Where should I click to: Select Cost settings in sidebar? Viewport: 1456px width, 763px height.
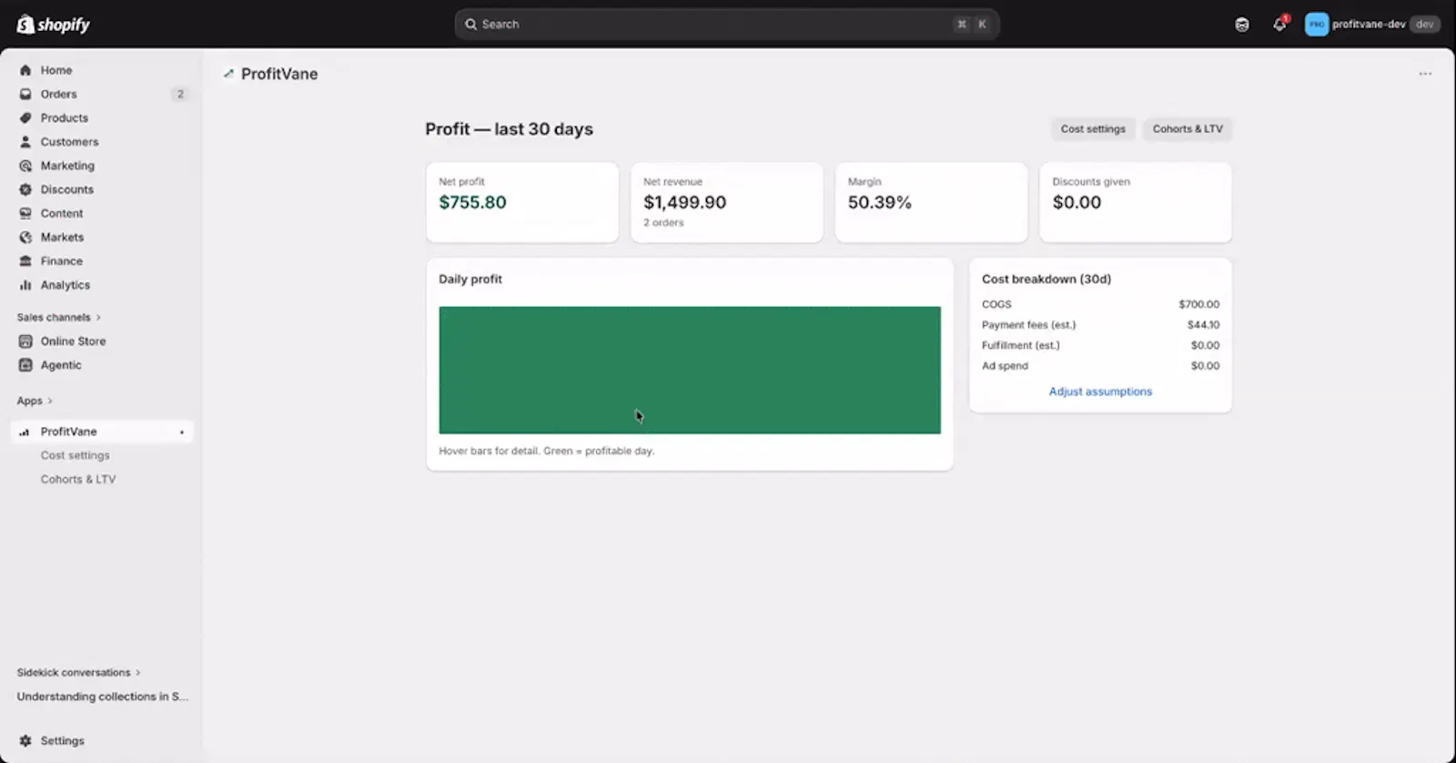(x=75, y=455)
